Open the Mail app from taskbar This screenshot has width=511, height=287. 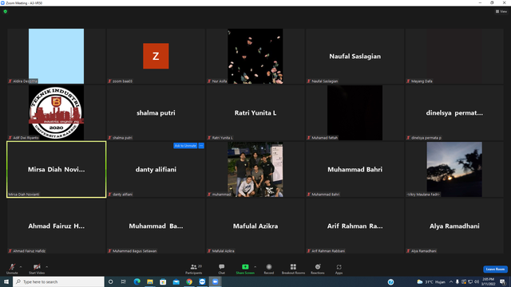(x=176, y=281)
